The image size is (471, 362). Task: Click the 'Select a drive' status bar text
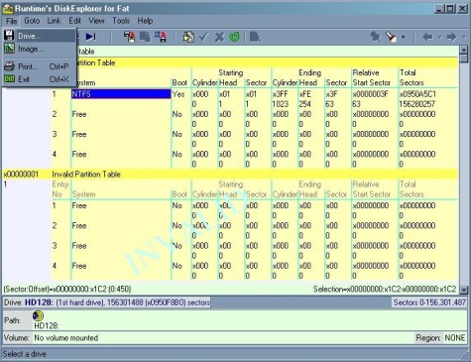click(x=25, y=354)
